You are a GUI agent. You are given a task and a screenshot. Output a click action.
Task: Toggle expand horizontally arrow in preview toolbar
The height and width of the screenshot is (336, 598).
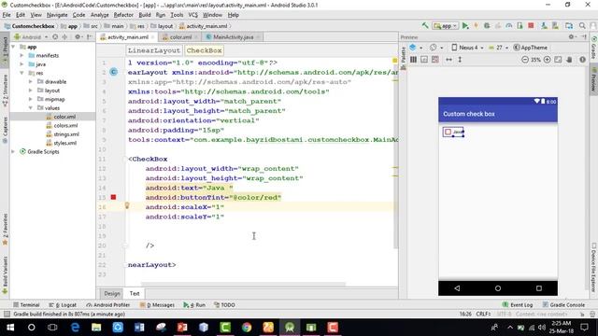pos(448,60)
